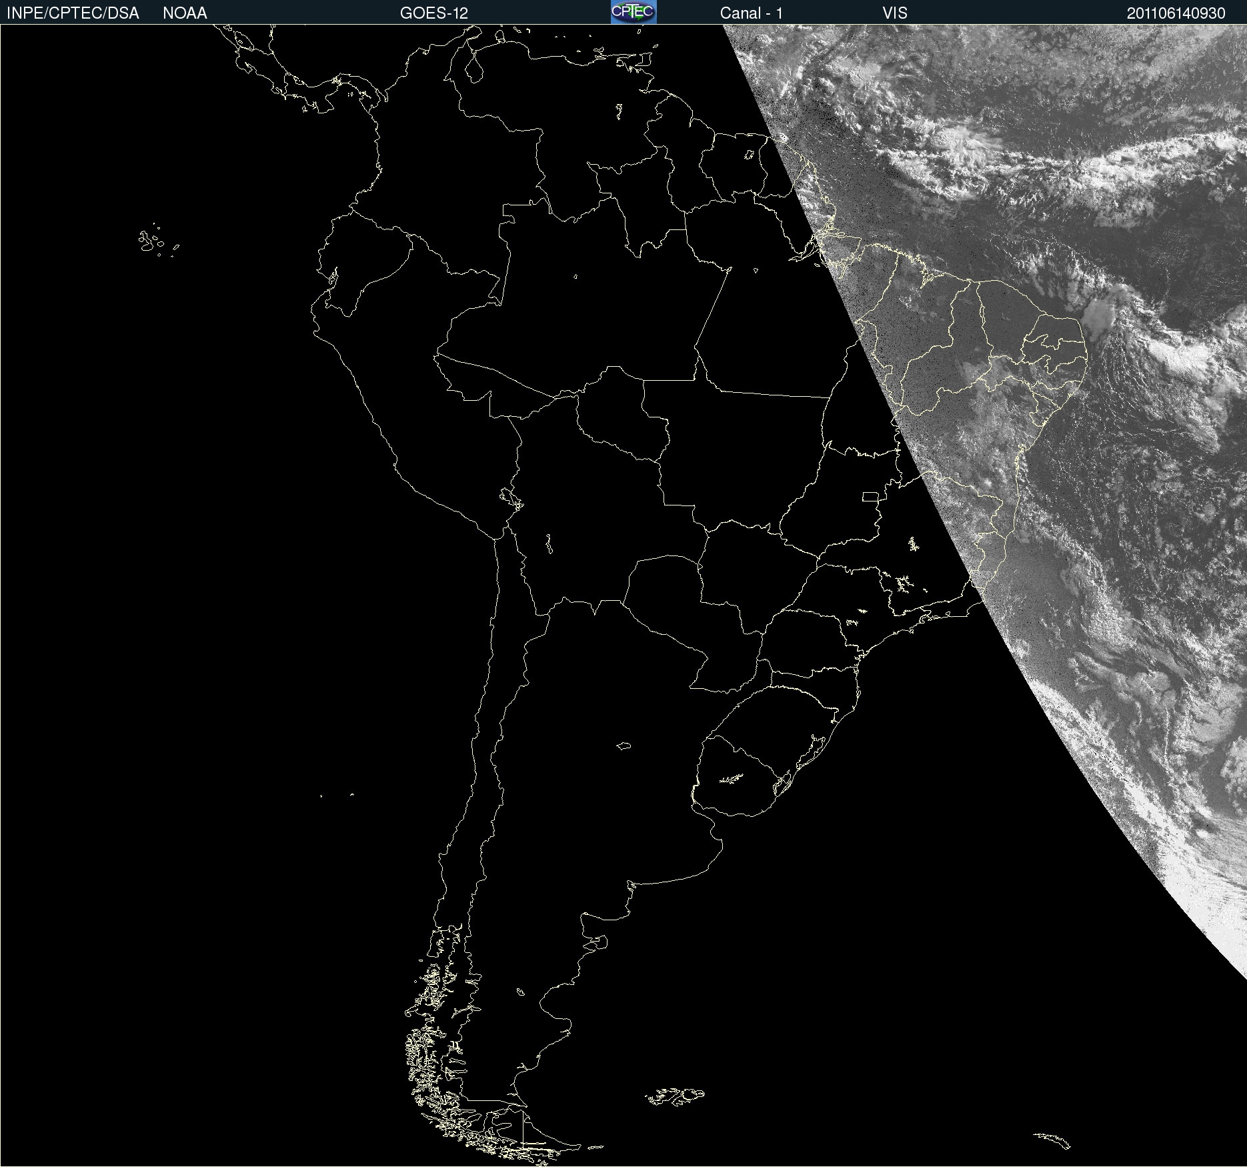
Task: Click the GOES-12 satellite name
Action: click(434, 13)
